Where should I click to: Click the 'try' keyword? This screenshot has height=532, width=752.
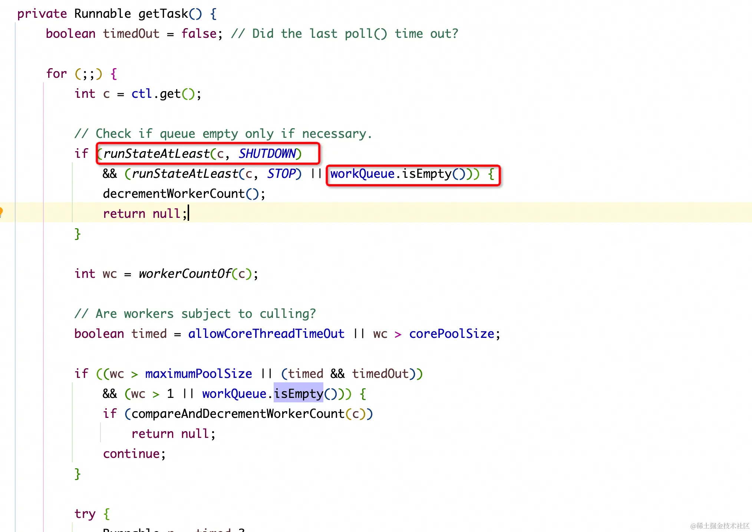85,514
